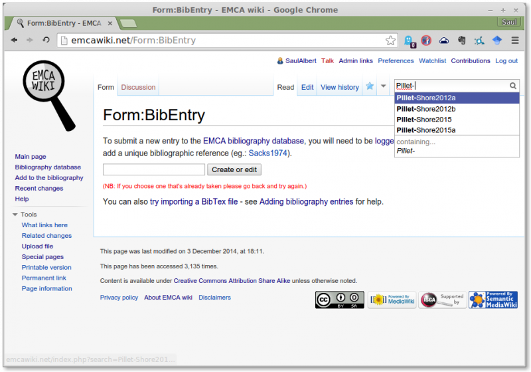
Task: Click the blue molecule extension icon
Action: click(479, 41)
